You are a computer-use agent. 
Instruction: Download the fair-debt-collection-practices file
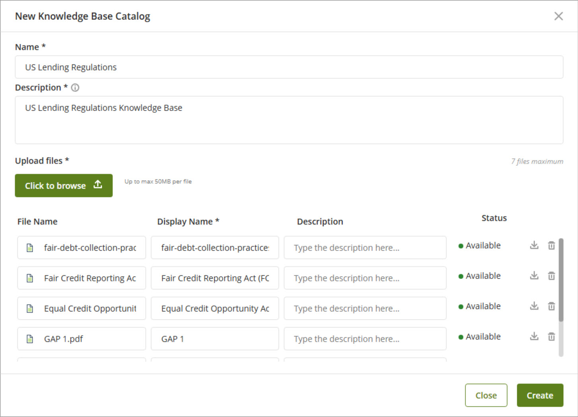(534, 245)
